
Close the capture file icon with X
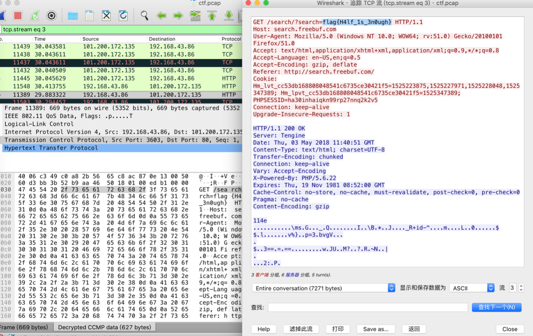tap(107, 16)
